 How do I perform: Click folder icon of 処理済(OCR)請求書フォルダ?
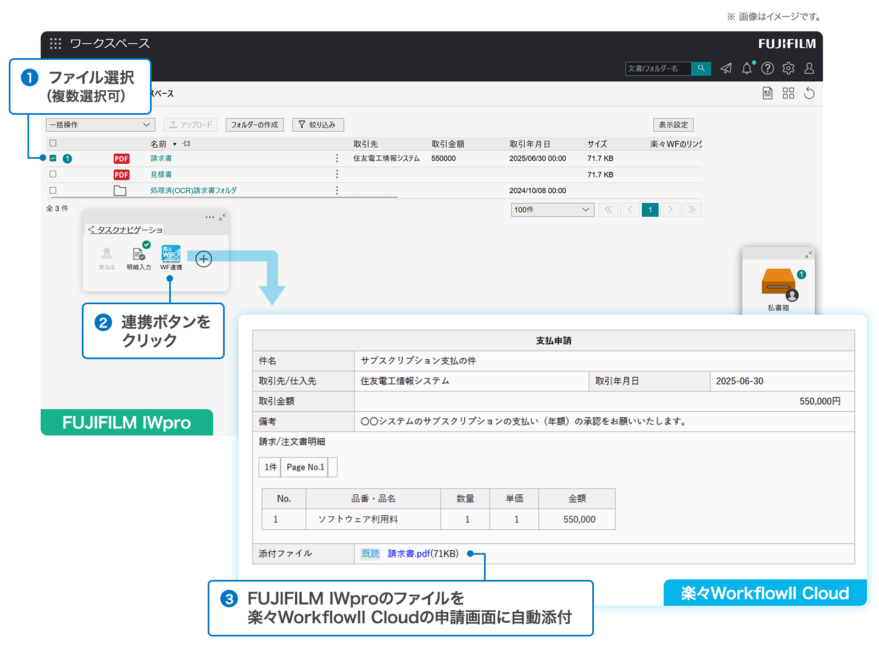[x=120, y=191]
